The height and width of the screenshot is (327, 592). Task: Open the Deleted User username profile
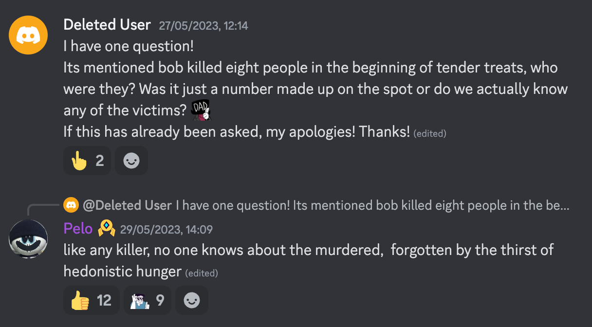(107, 25)
